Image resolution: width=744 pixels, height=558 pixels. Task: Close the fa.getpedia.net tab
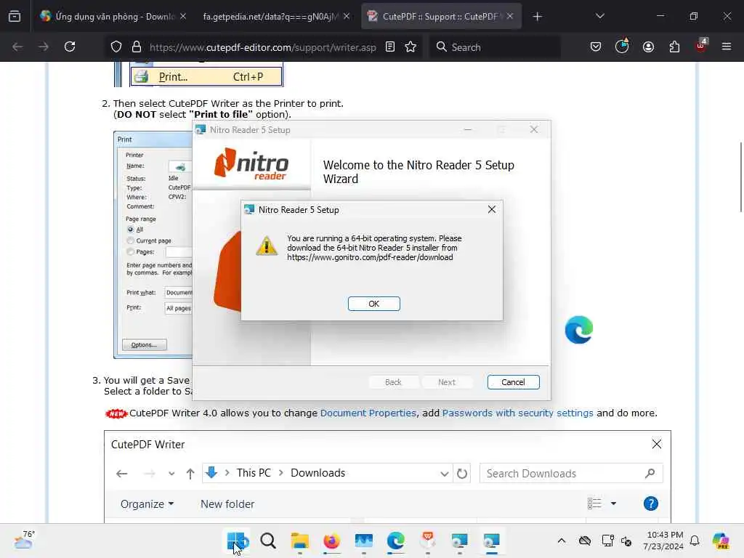point(347,16)
